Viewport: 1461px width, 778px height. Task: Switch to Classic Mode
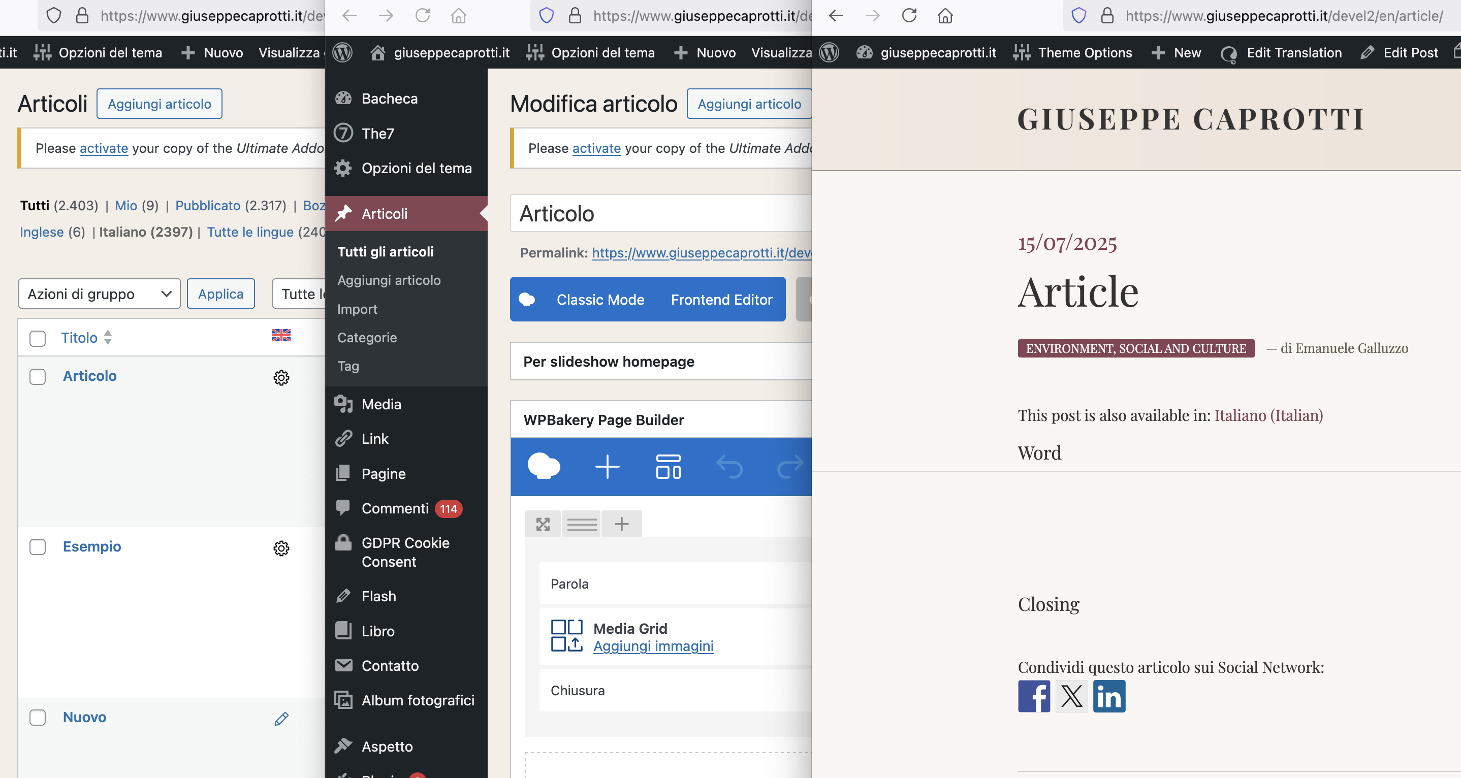point(600,300)
